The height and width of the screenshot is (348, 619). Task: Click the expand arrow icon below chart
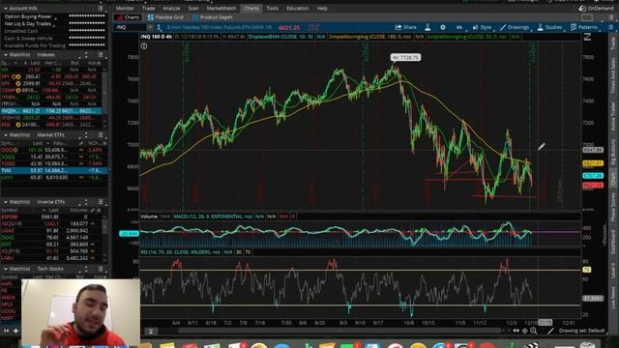[x=151, y=332]
